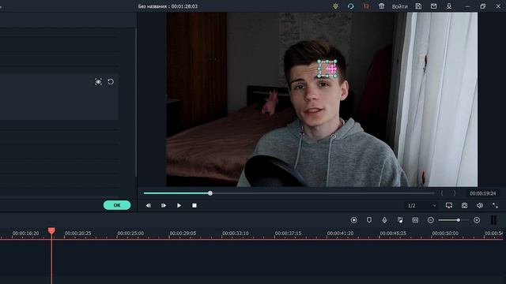Viewport: 506px width, 284px height.
Task: Open the audio mixer note icon
Action: click(x=400, y=220)
